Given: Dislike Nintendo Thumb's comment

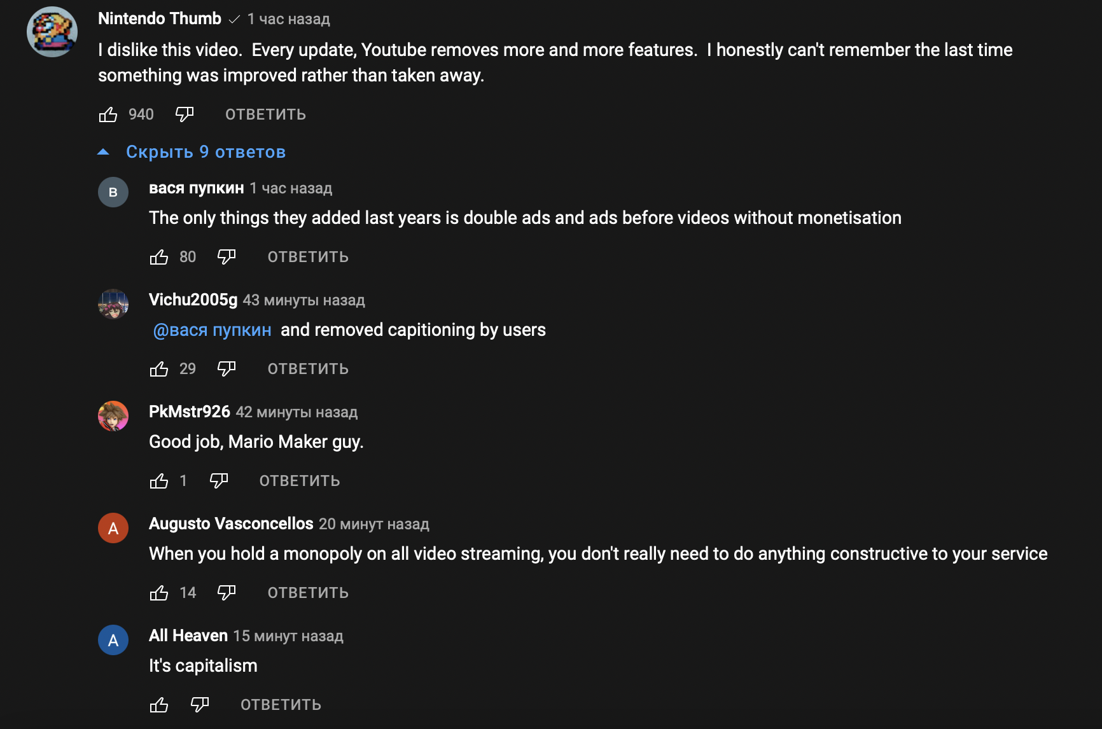Looking at the screenshot, I should [185, 115].
